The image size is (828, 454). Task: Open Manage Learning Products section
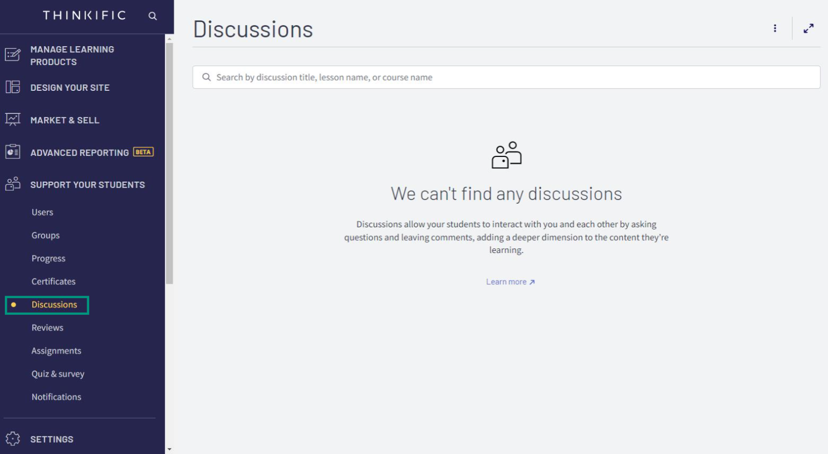pyautogui.click(x=72, y=55)
